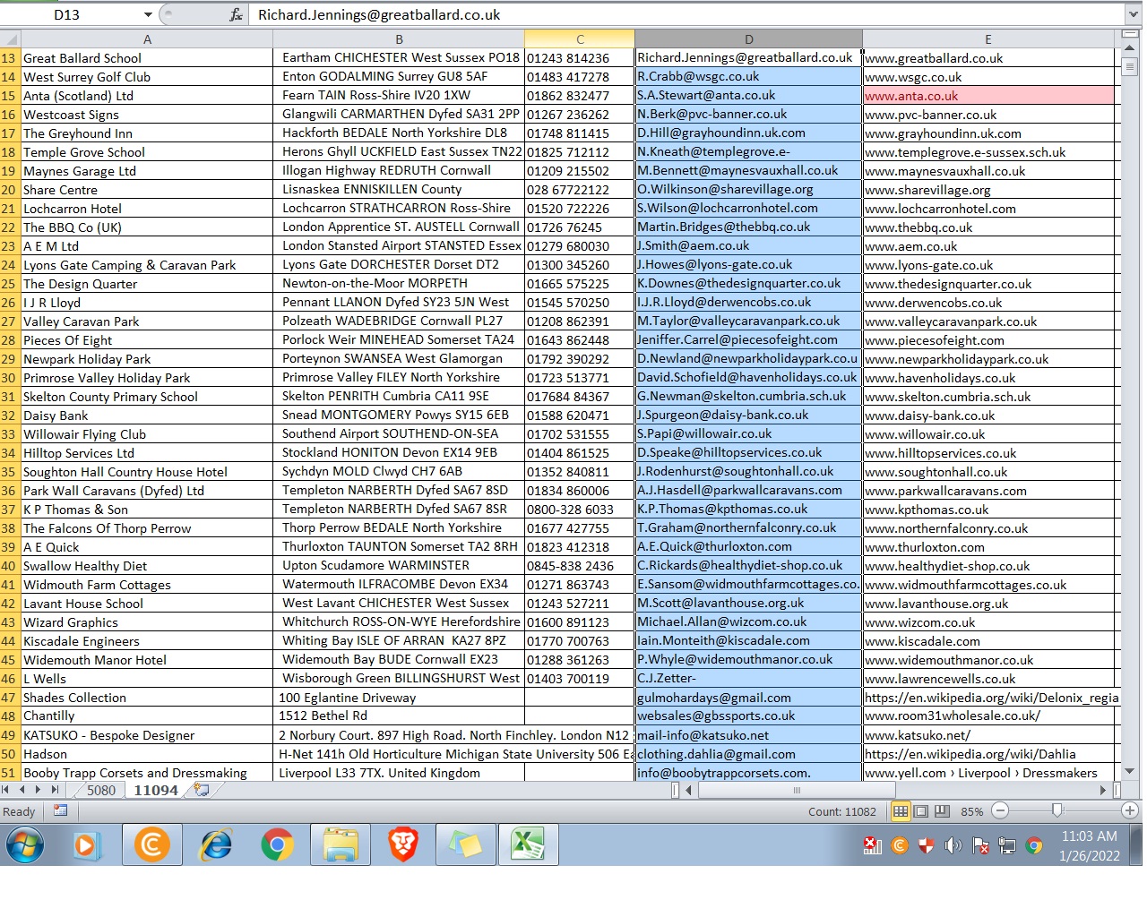Open the sticky notes taskbar icon
The width and height of the screenshot is (1147, 917).
pos(466,844)
